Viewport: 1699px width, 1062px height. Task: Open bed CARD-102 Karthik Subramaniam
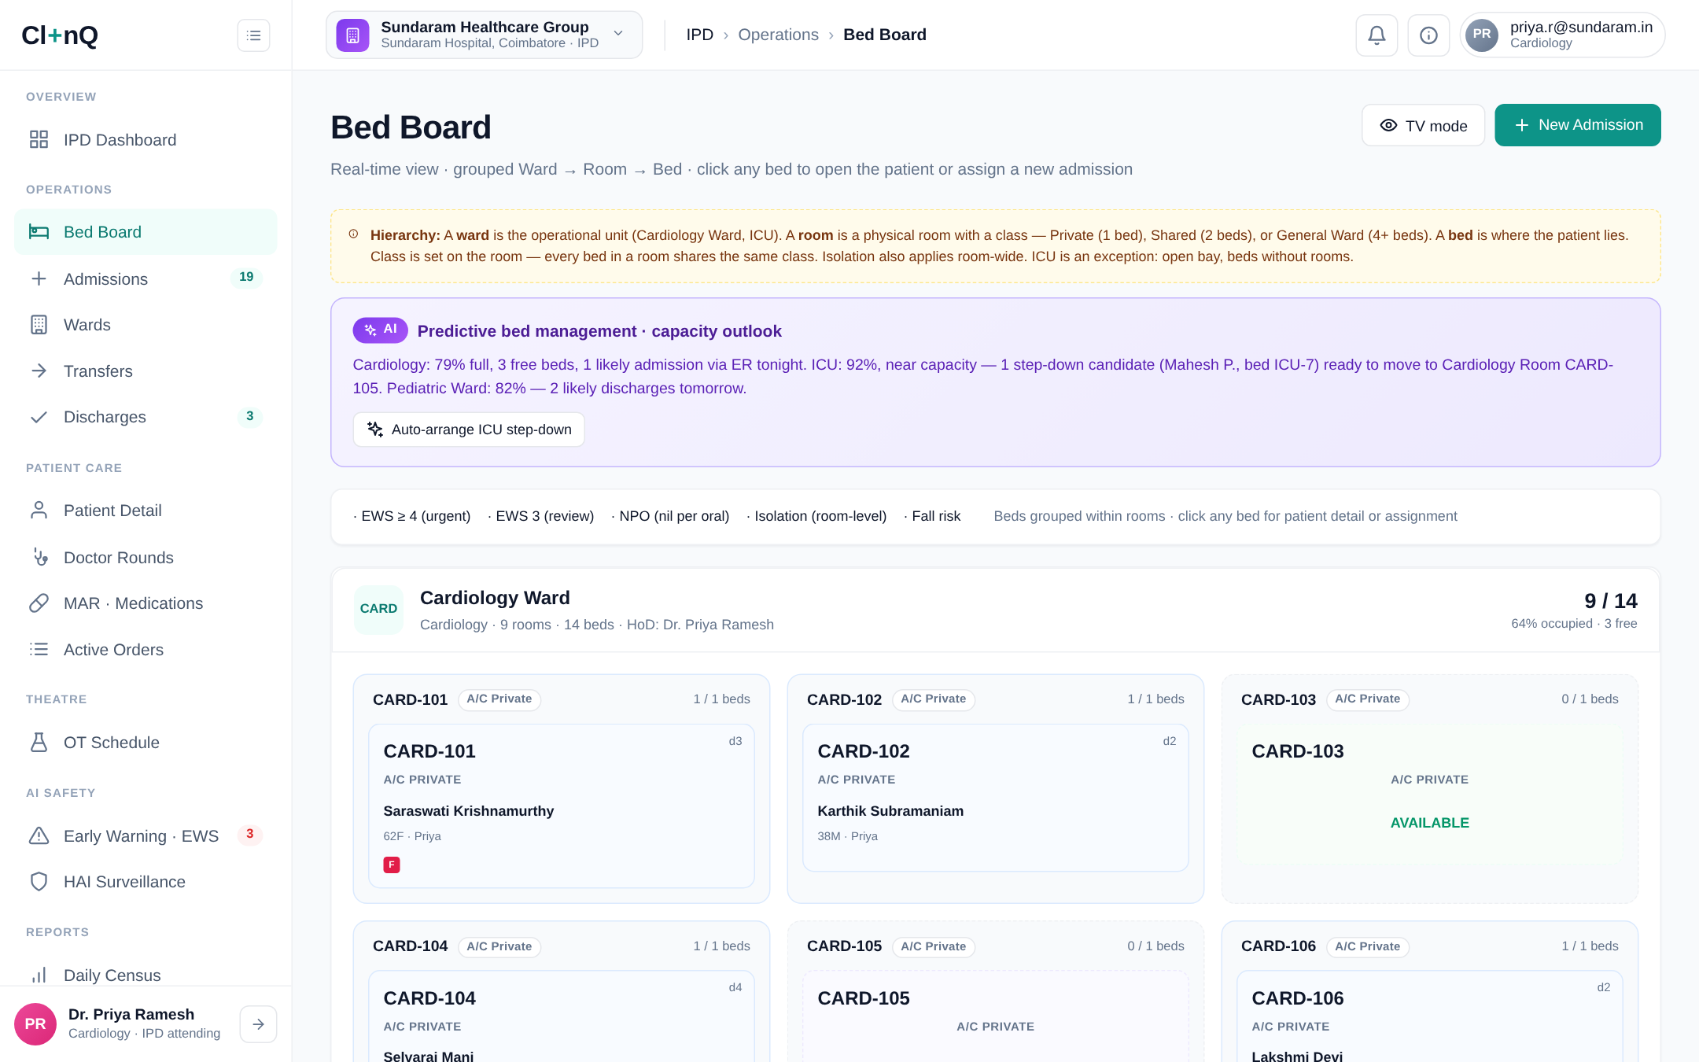(995, 798)
